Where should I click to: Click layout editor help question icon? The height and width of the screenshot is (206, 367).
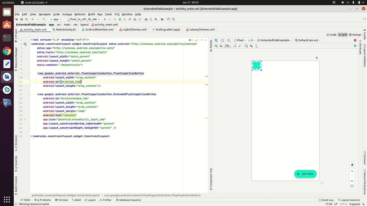tap(355, 46)
